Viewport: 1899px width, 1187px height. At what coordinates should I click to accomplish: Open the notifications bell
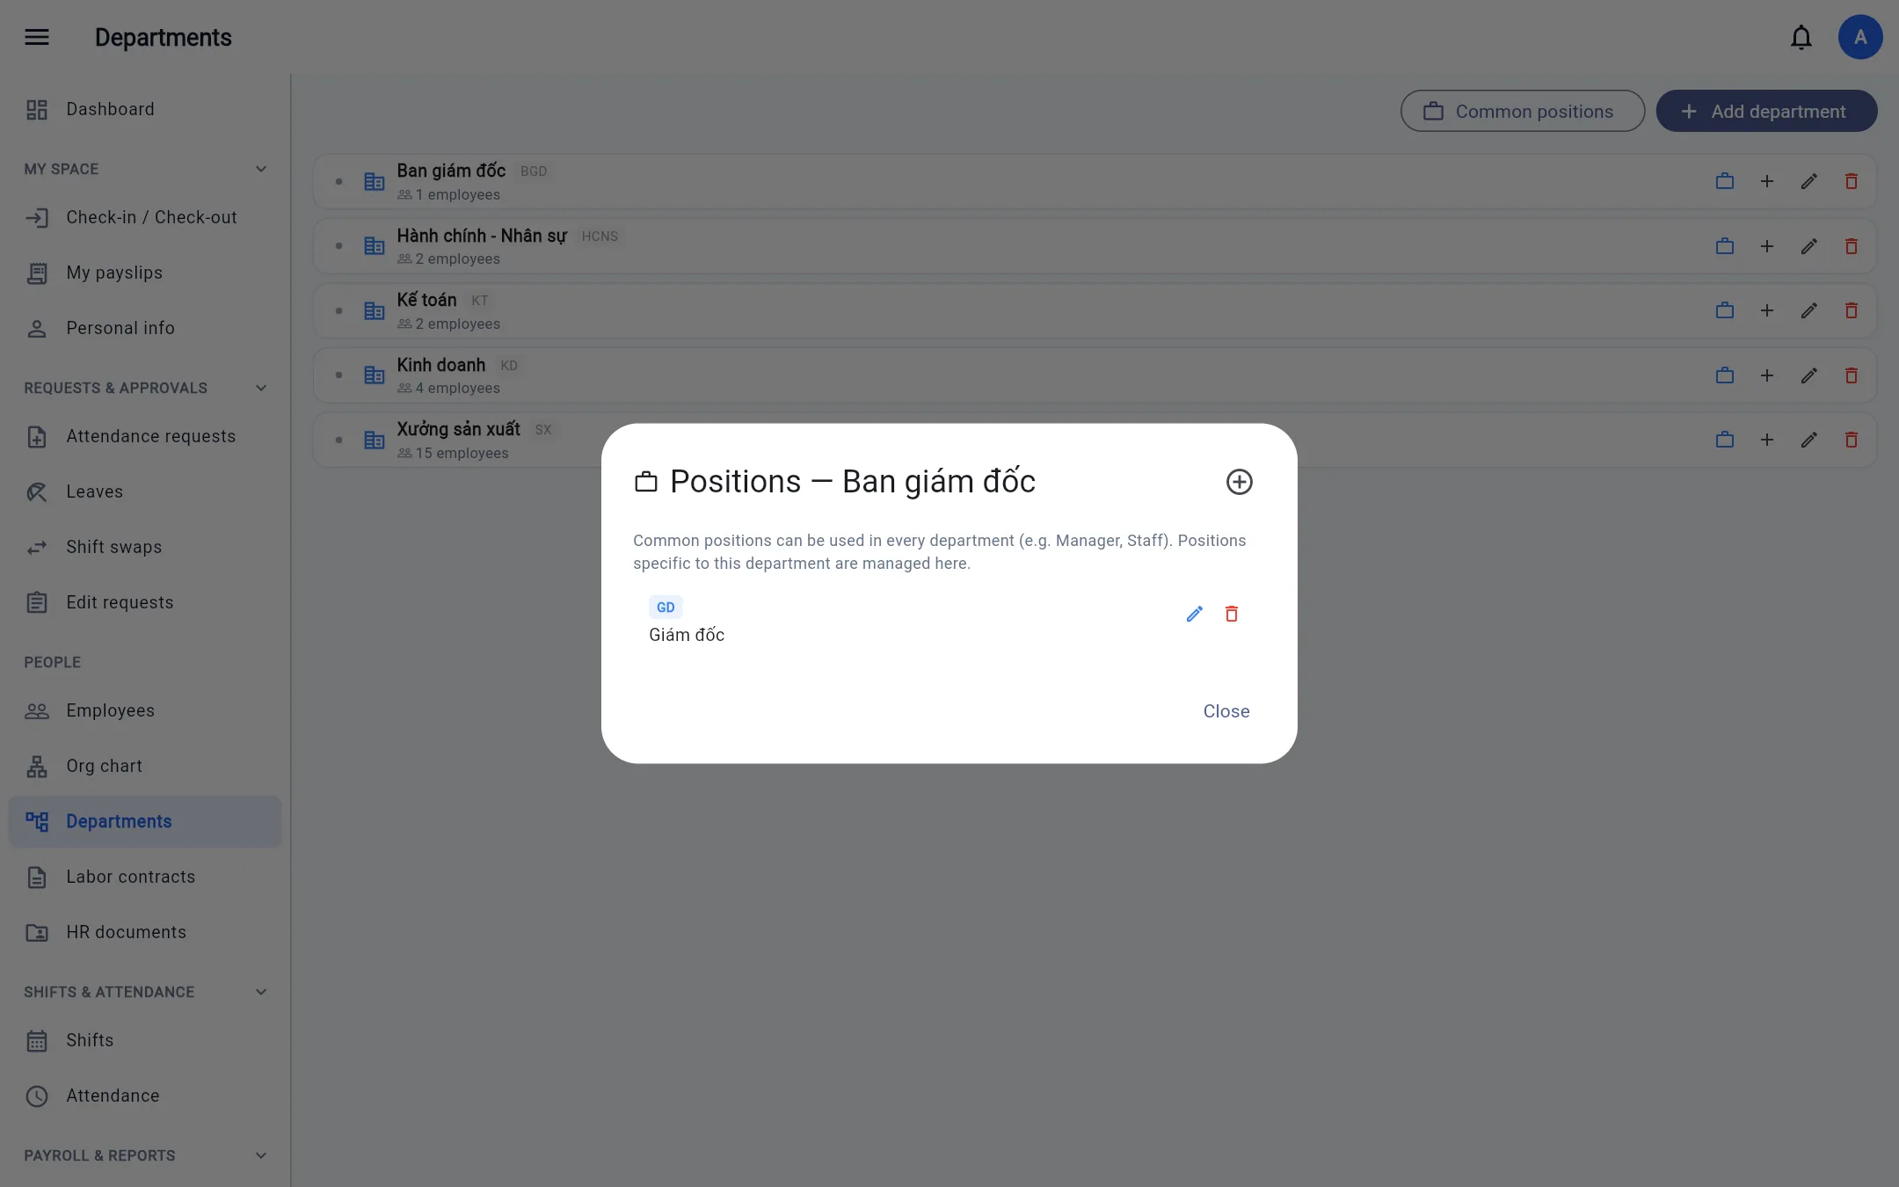click(1801, 37)
